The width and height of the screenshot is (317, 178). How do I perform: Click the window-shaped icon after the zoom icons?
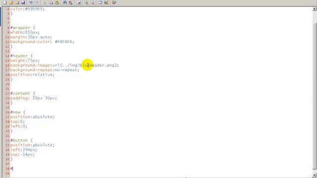(100, 2)
